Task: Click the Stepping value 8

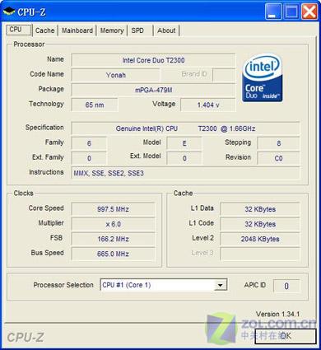Action: click(x=278, y=143)
